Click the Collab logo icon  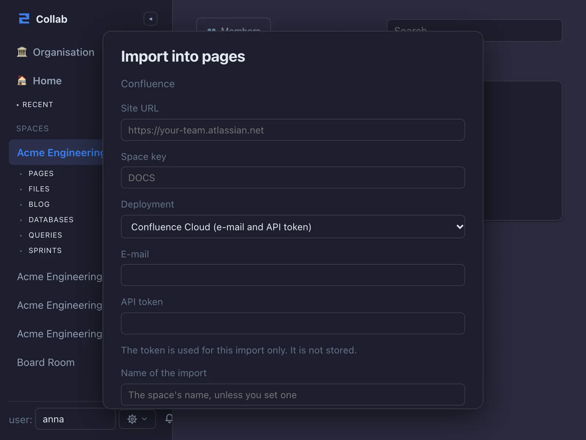[24, 19]
